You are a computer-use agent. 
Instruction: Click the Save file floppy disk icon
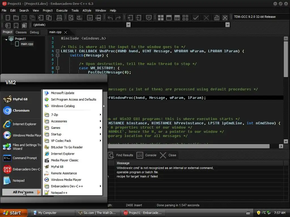(24, 18)
